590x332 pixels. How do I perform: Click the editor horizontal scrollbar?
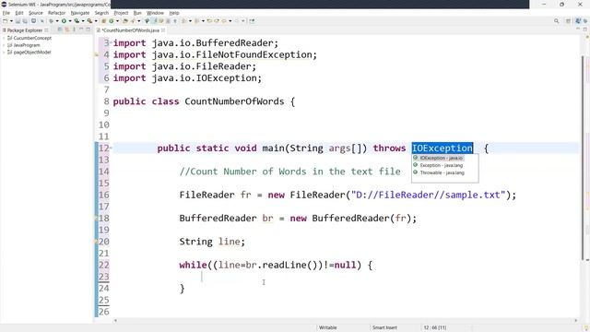point(346,320)
